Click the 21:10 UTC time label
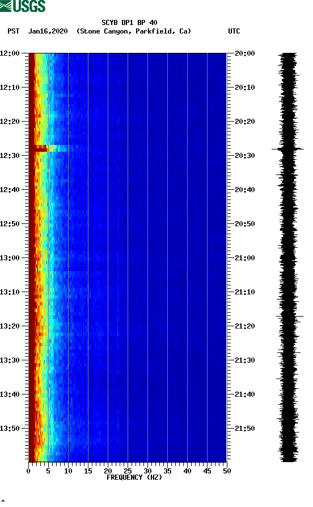313x507 pixels. [x=245, y=292]
